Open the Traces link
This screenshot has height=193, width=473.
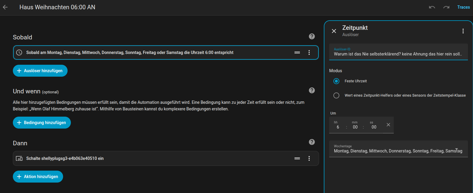coord(463,7)
